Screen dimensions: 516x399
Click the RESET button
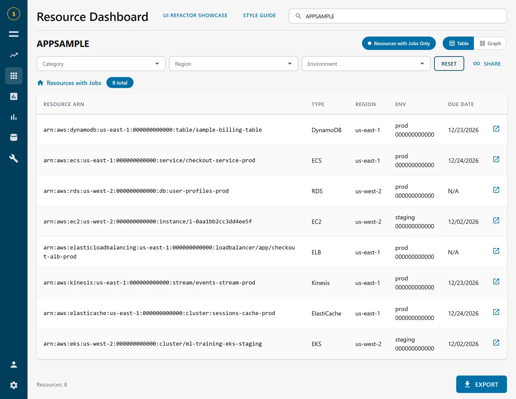pos(449,64)
